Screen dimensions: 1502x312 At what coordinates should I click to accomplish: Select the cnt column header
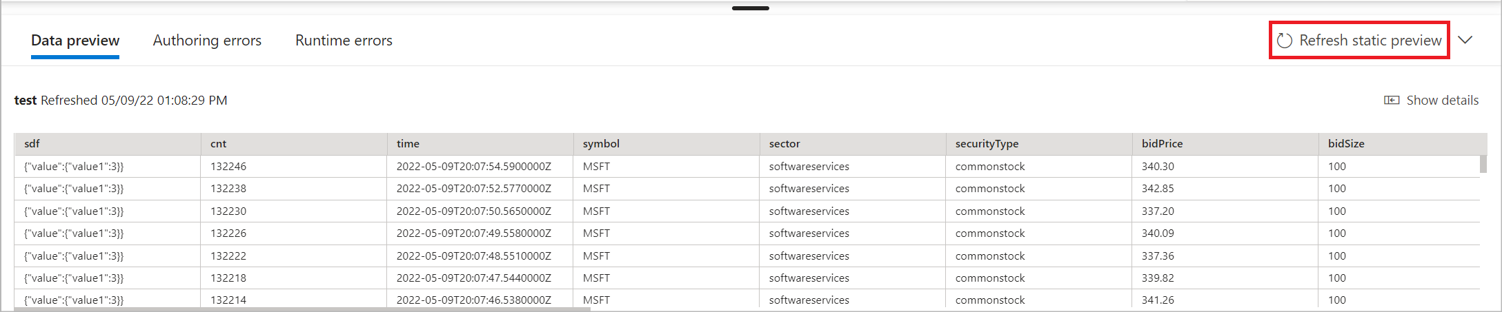[294, 144]
